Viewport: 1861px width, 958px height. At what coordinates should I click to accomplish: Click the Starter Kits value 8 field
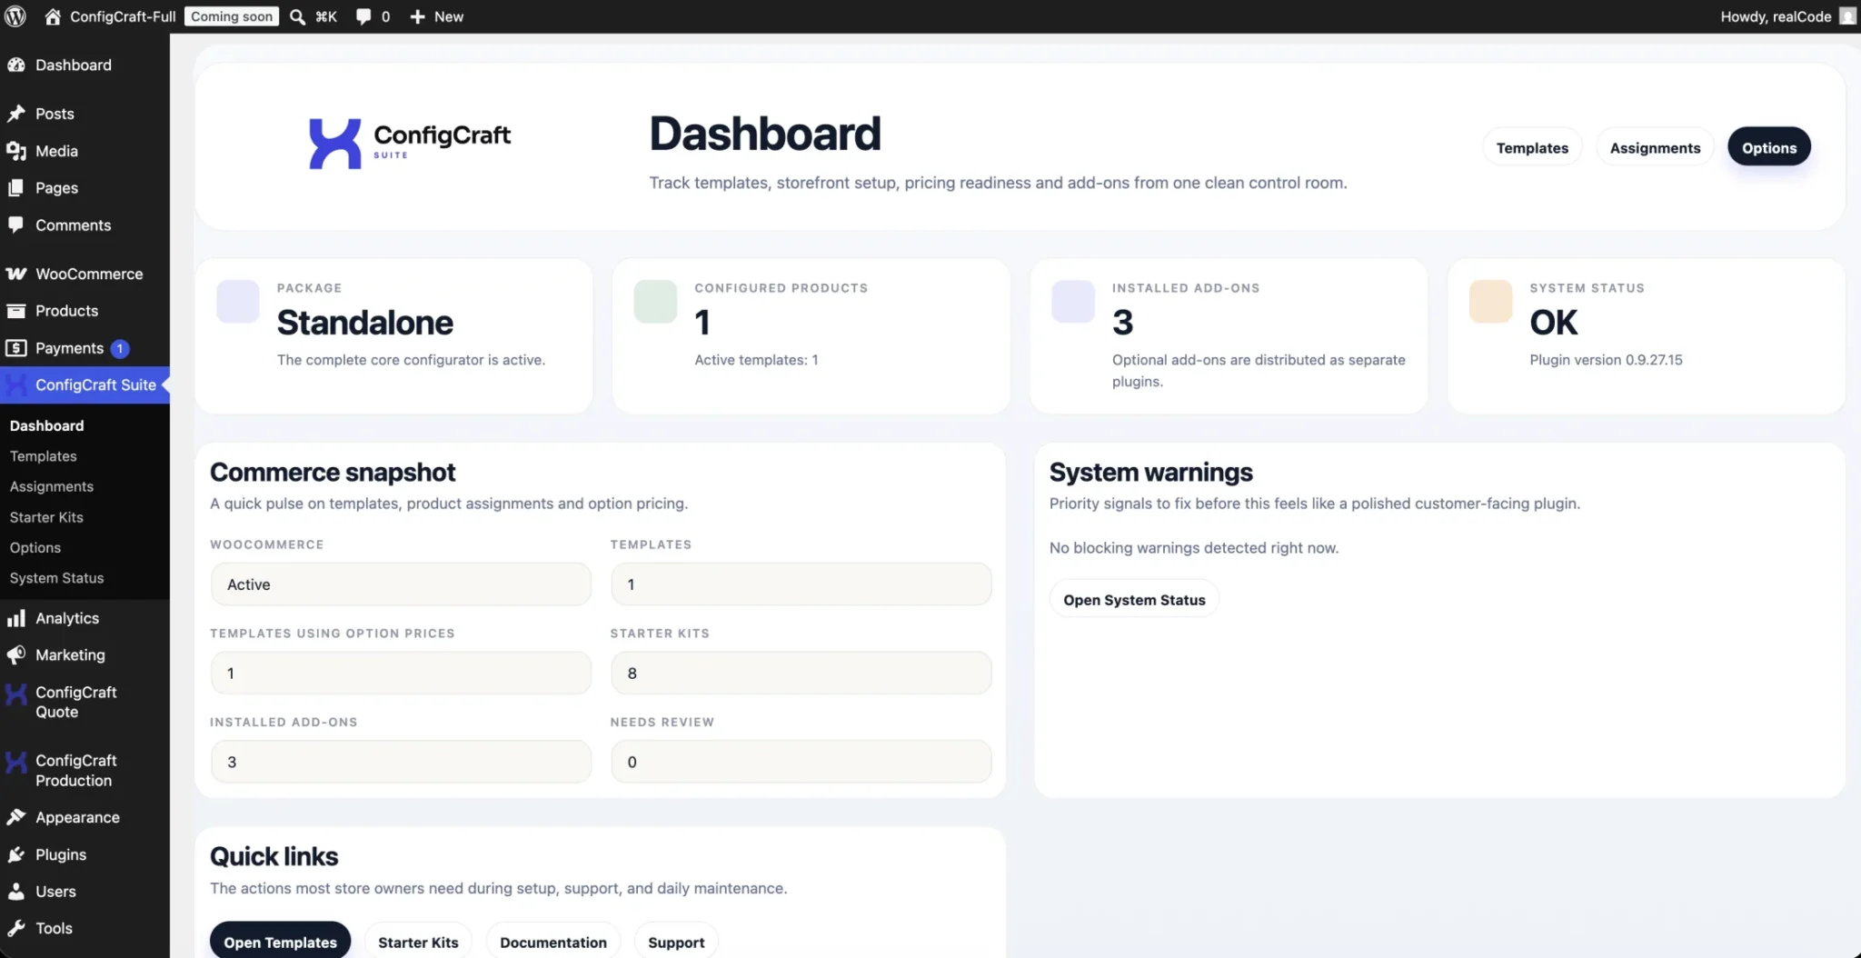click(x=801, y=674)
